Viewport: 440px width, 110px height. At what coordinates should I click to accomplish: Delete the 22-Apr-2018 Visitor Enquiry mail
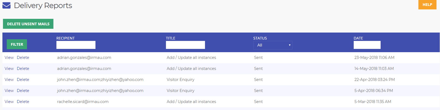pyautogui.click(x=23, y=80)
